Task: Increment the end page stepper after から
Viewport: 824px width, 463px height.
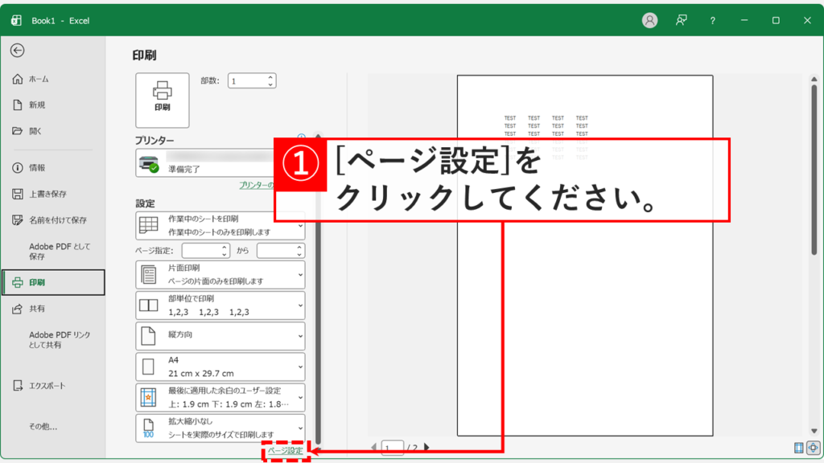Action: pos(299,248)
